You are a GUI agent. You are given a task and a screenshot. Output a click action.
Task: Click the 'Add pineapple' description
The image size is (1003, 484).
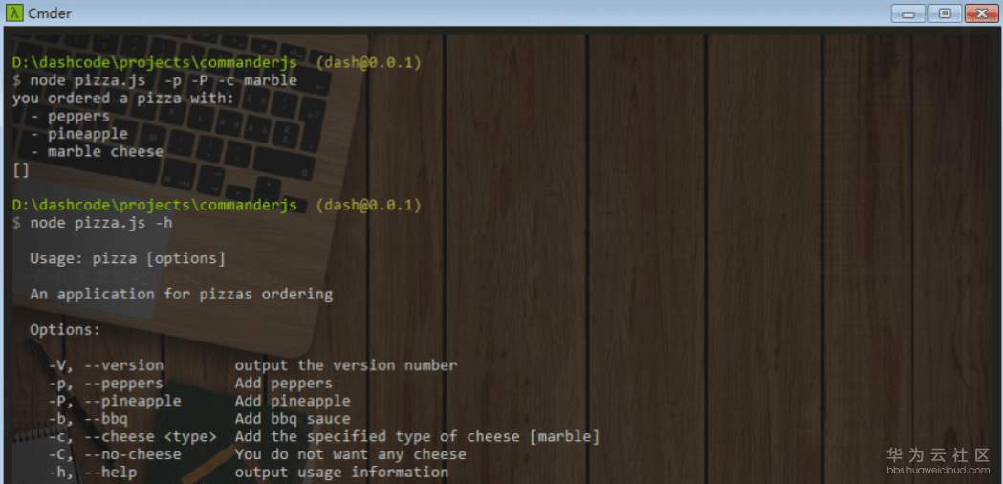pos(293,402)
